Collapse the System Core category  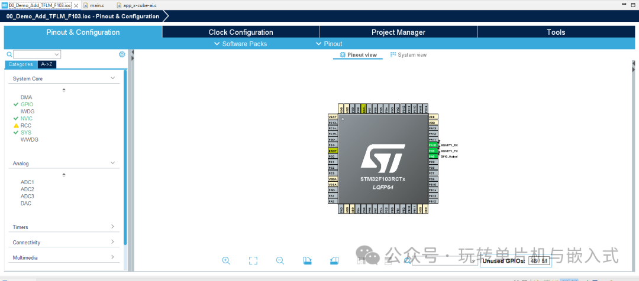[x=113, y=78]
